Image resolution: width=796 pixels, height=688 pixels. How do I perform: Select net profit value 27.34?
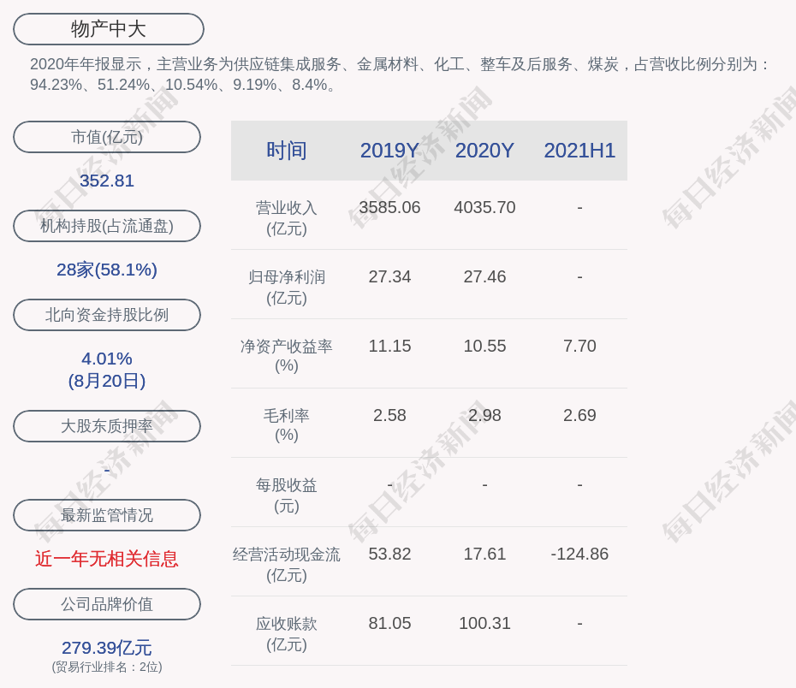[x=389, y=276]
